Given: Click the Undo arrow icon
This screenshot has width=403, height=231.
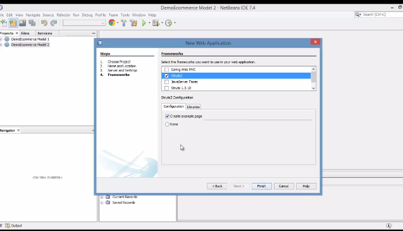Looking at the screenshot, I should pyautogui.click(x=44, y=23).
